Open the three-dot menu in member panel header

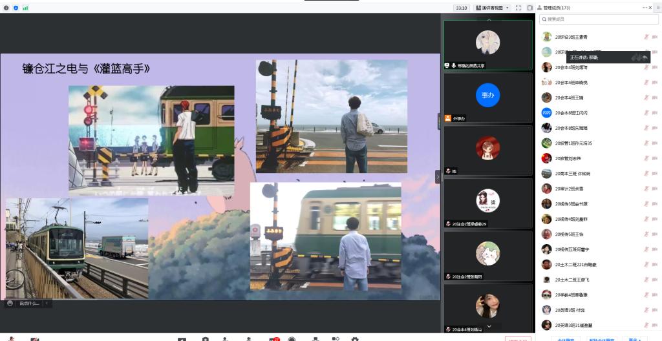pos(645,8)
